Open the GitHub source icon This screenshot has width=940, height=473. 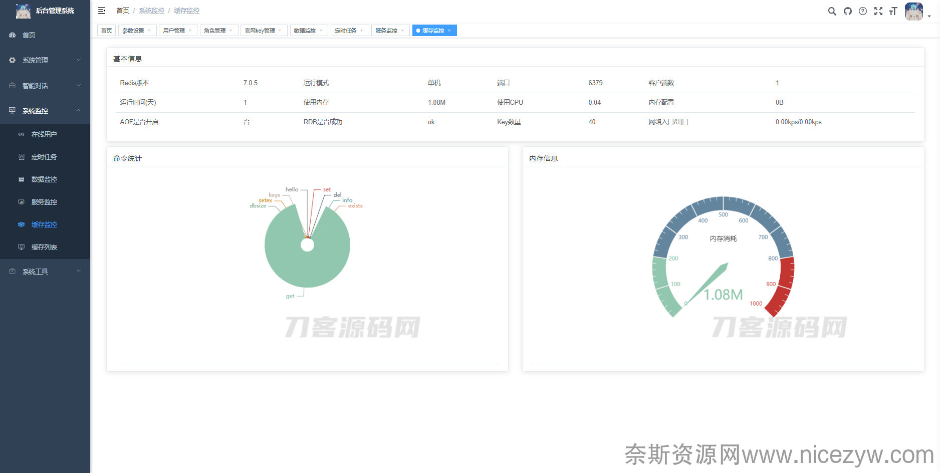[847, 11]
